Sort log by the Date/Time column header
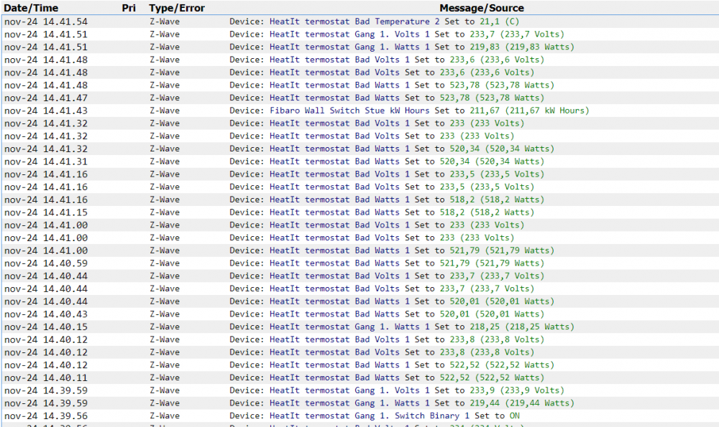 pos(31,8)
